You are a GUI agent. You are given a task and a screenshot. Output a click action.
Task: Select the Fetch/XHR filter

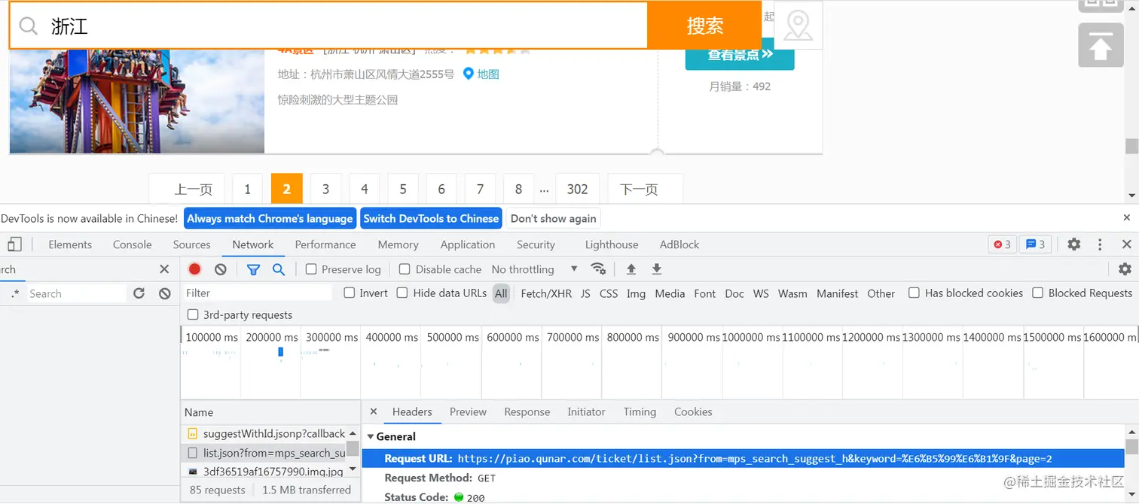point(546,293)
